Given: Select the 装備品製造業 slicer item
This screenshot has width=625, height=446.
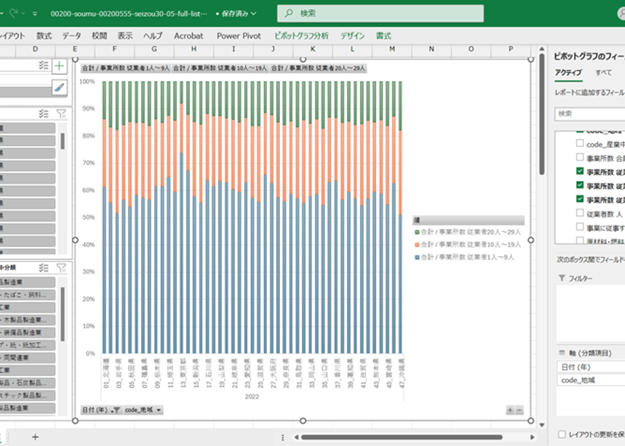Looking at the screenshot, I should coord(27,332).
